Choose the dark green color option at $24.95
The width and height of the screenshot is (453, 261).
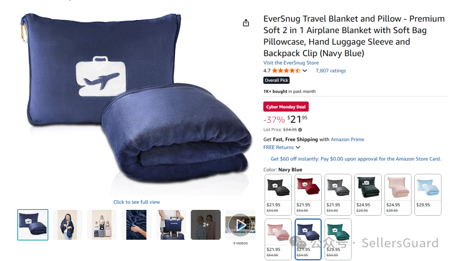click(368, 195)
